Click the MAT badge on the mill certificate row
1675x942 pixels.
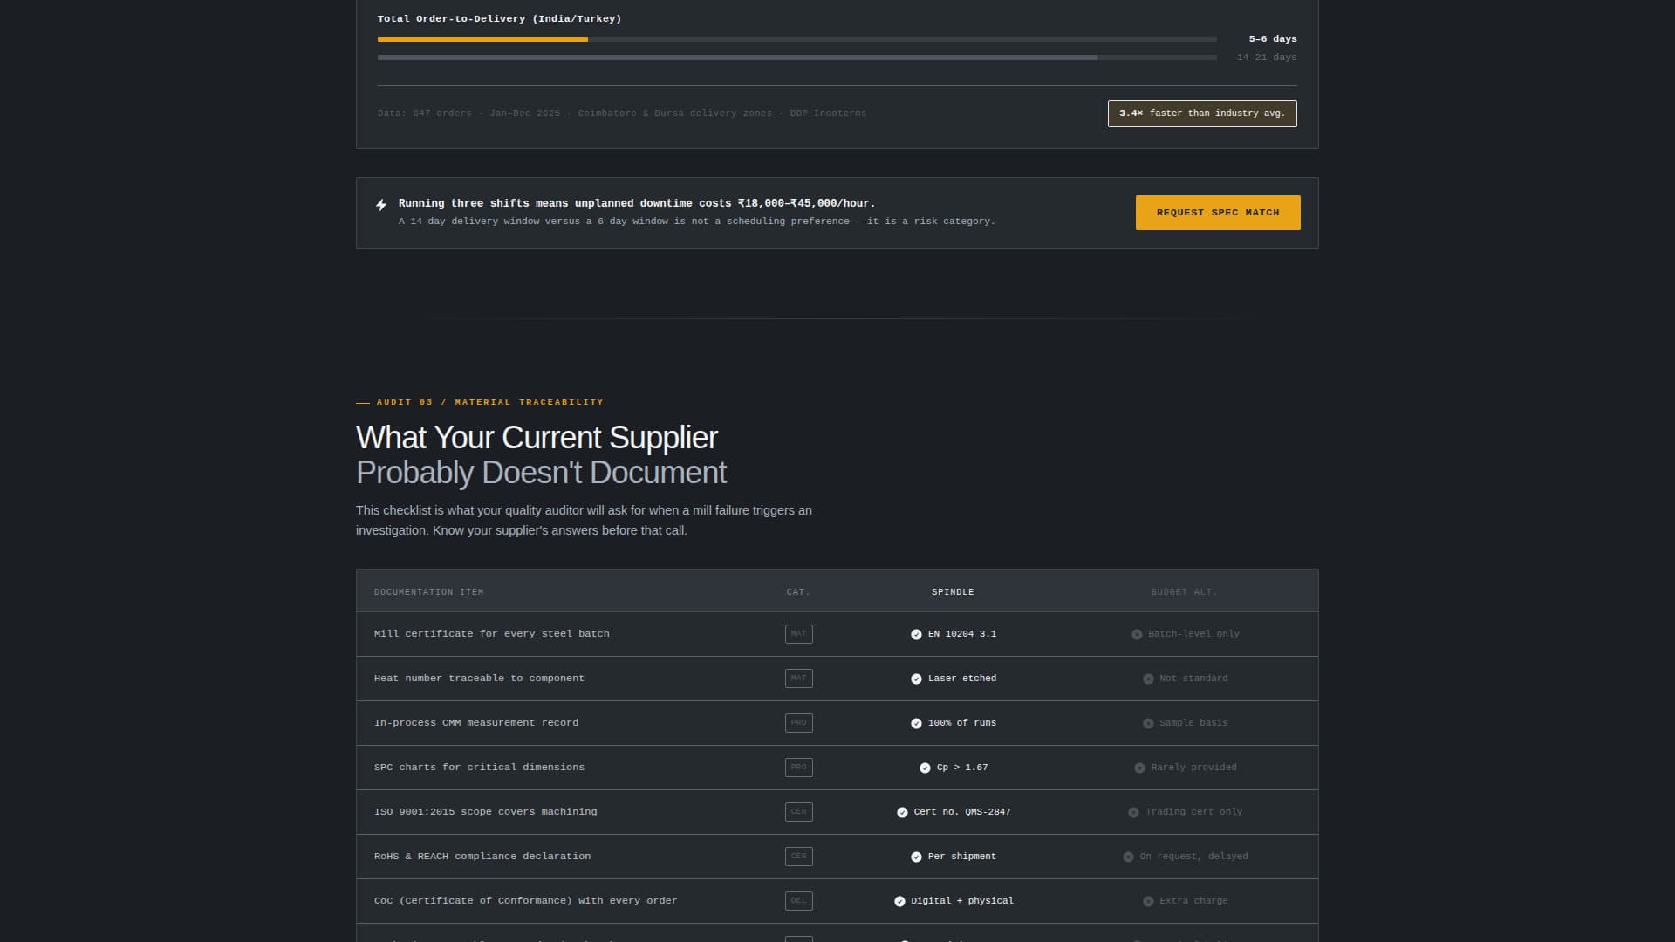click(798, 634)
